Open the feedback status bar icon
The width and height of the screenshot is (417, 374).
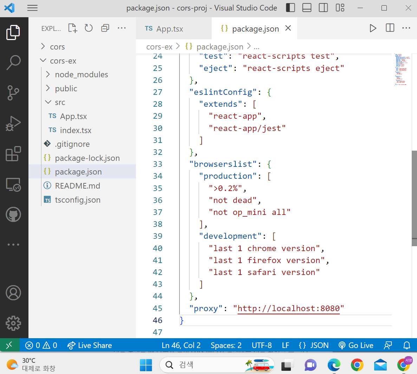pos(388,345)
